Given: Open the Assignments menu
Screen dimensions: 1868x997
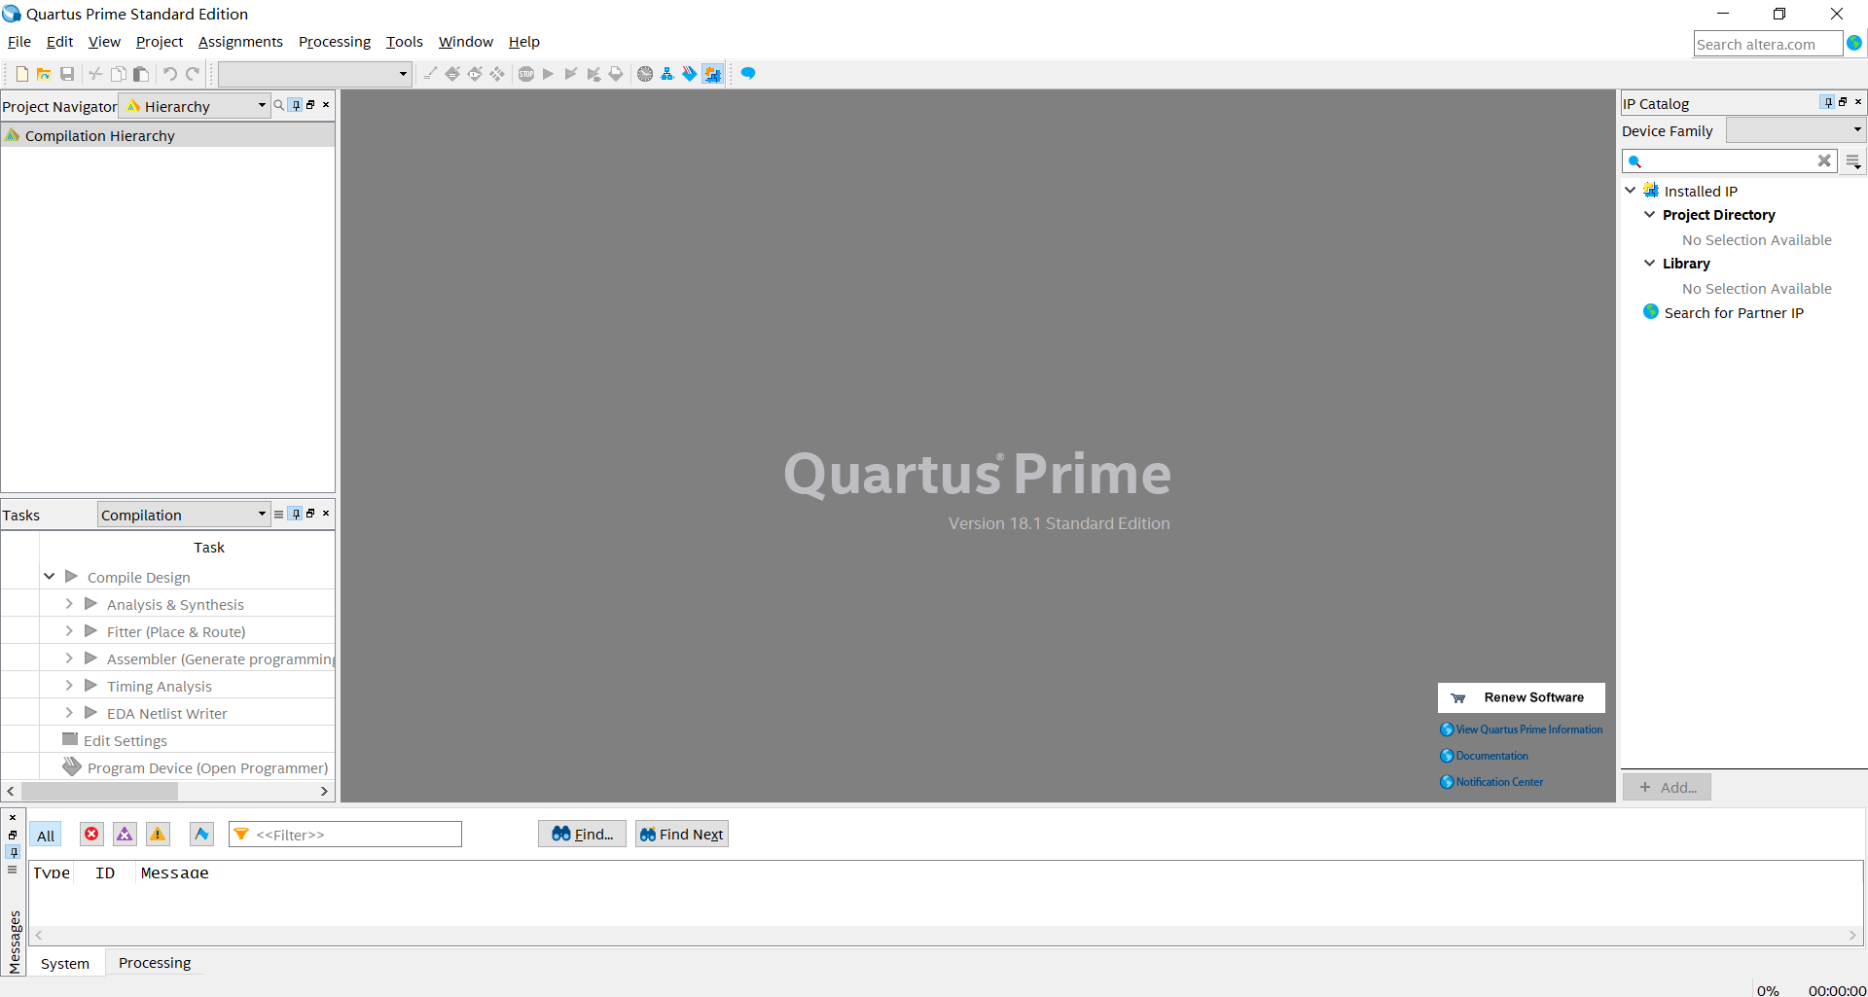Looking at the screenshot, I should pos(240,42).
